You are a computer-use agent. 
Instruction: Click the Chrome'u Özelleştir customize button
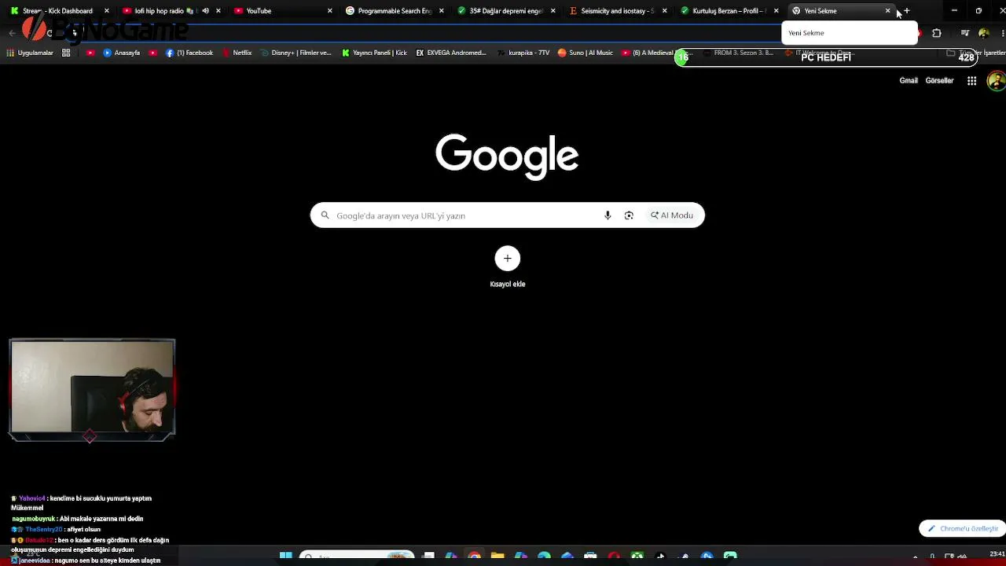[962, 528]
